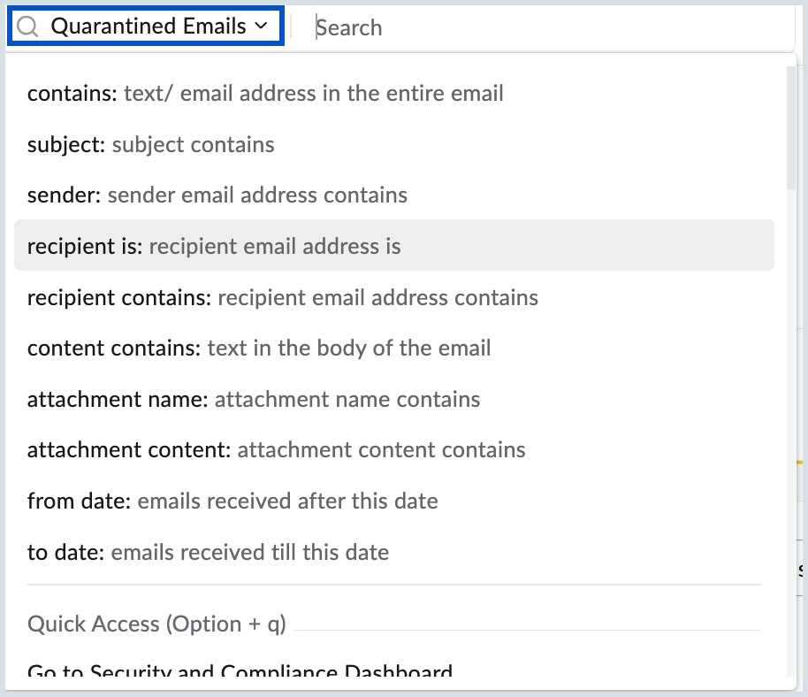Click the "text in the body of the email" hint

(x=349, y=348)
